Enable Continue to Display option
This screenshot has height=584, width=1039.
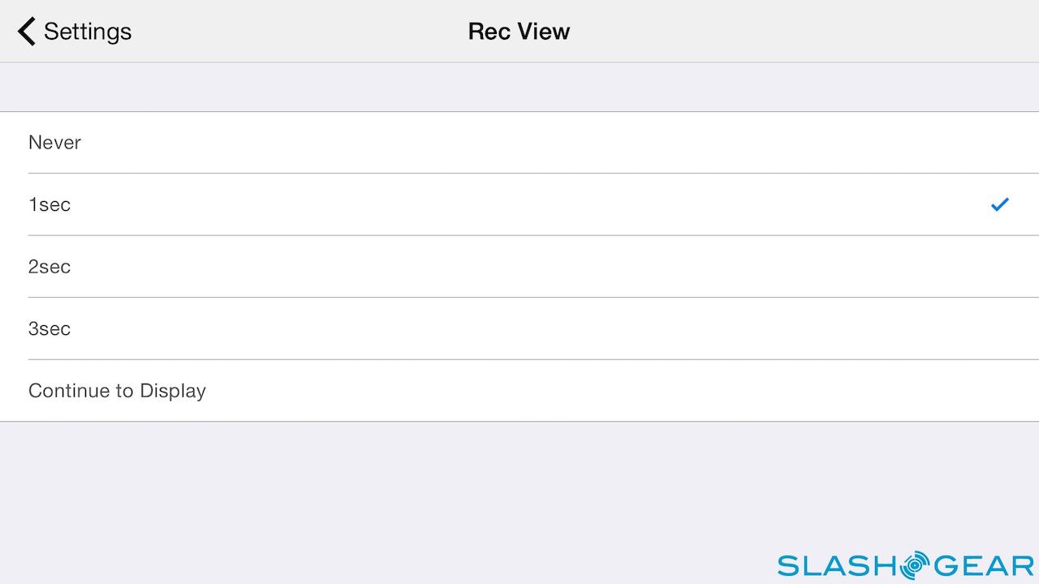(519, 391)
